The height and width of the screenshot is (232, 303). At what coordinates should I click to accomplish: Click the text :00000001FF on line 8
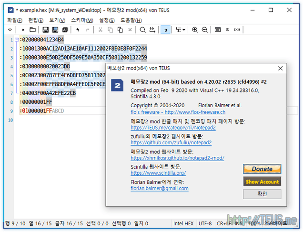click(x=36, y=102)
